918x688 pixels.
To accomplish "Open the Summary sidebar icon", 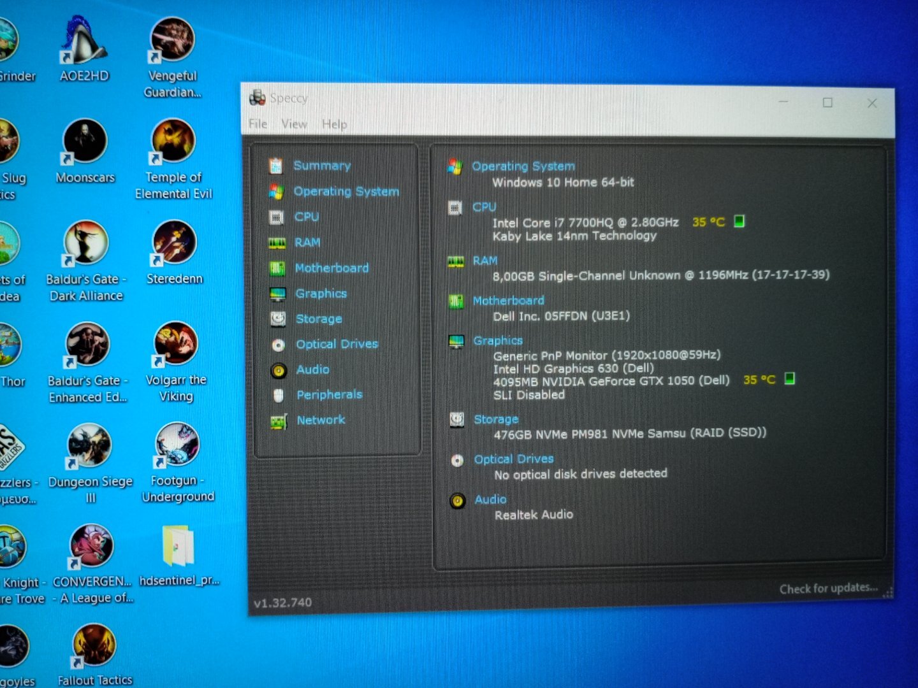I will pyautogui.click(x=275, y=166).
